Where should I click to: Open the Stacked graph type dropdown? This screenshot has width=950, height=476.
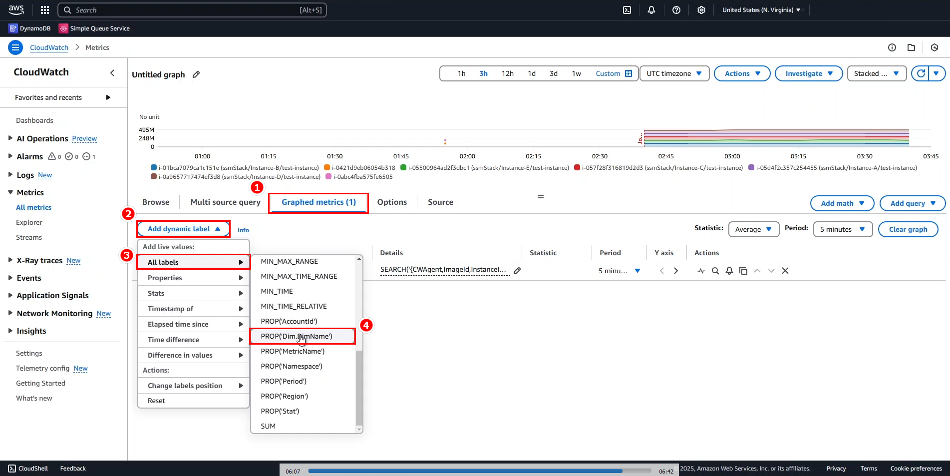877,73
